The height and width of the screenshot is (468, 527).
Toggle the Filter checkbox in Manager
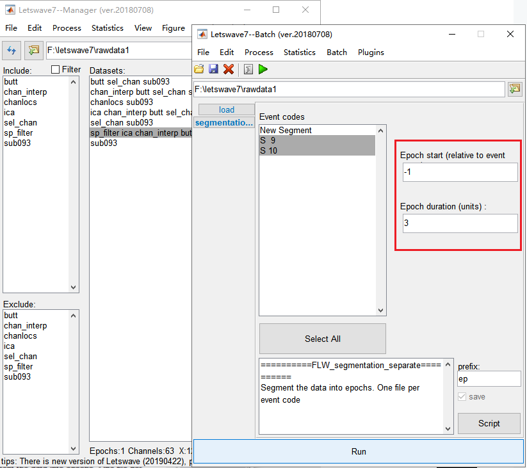55,70
